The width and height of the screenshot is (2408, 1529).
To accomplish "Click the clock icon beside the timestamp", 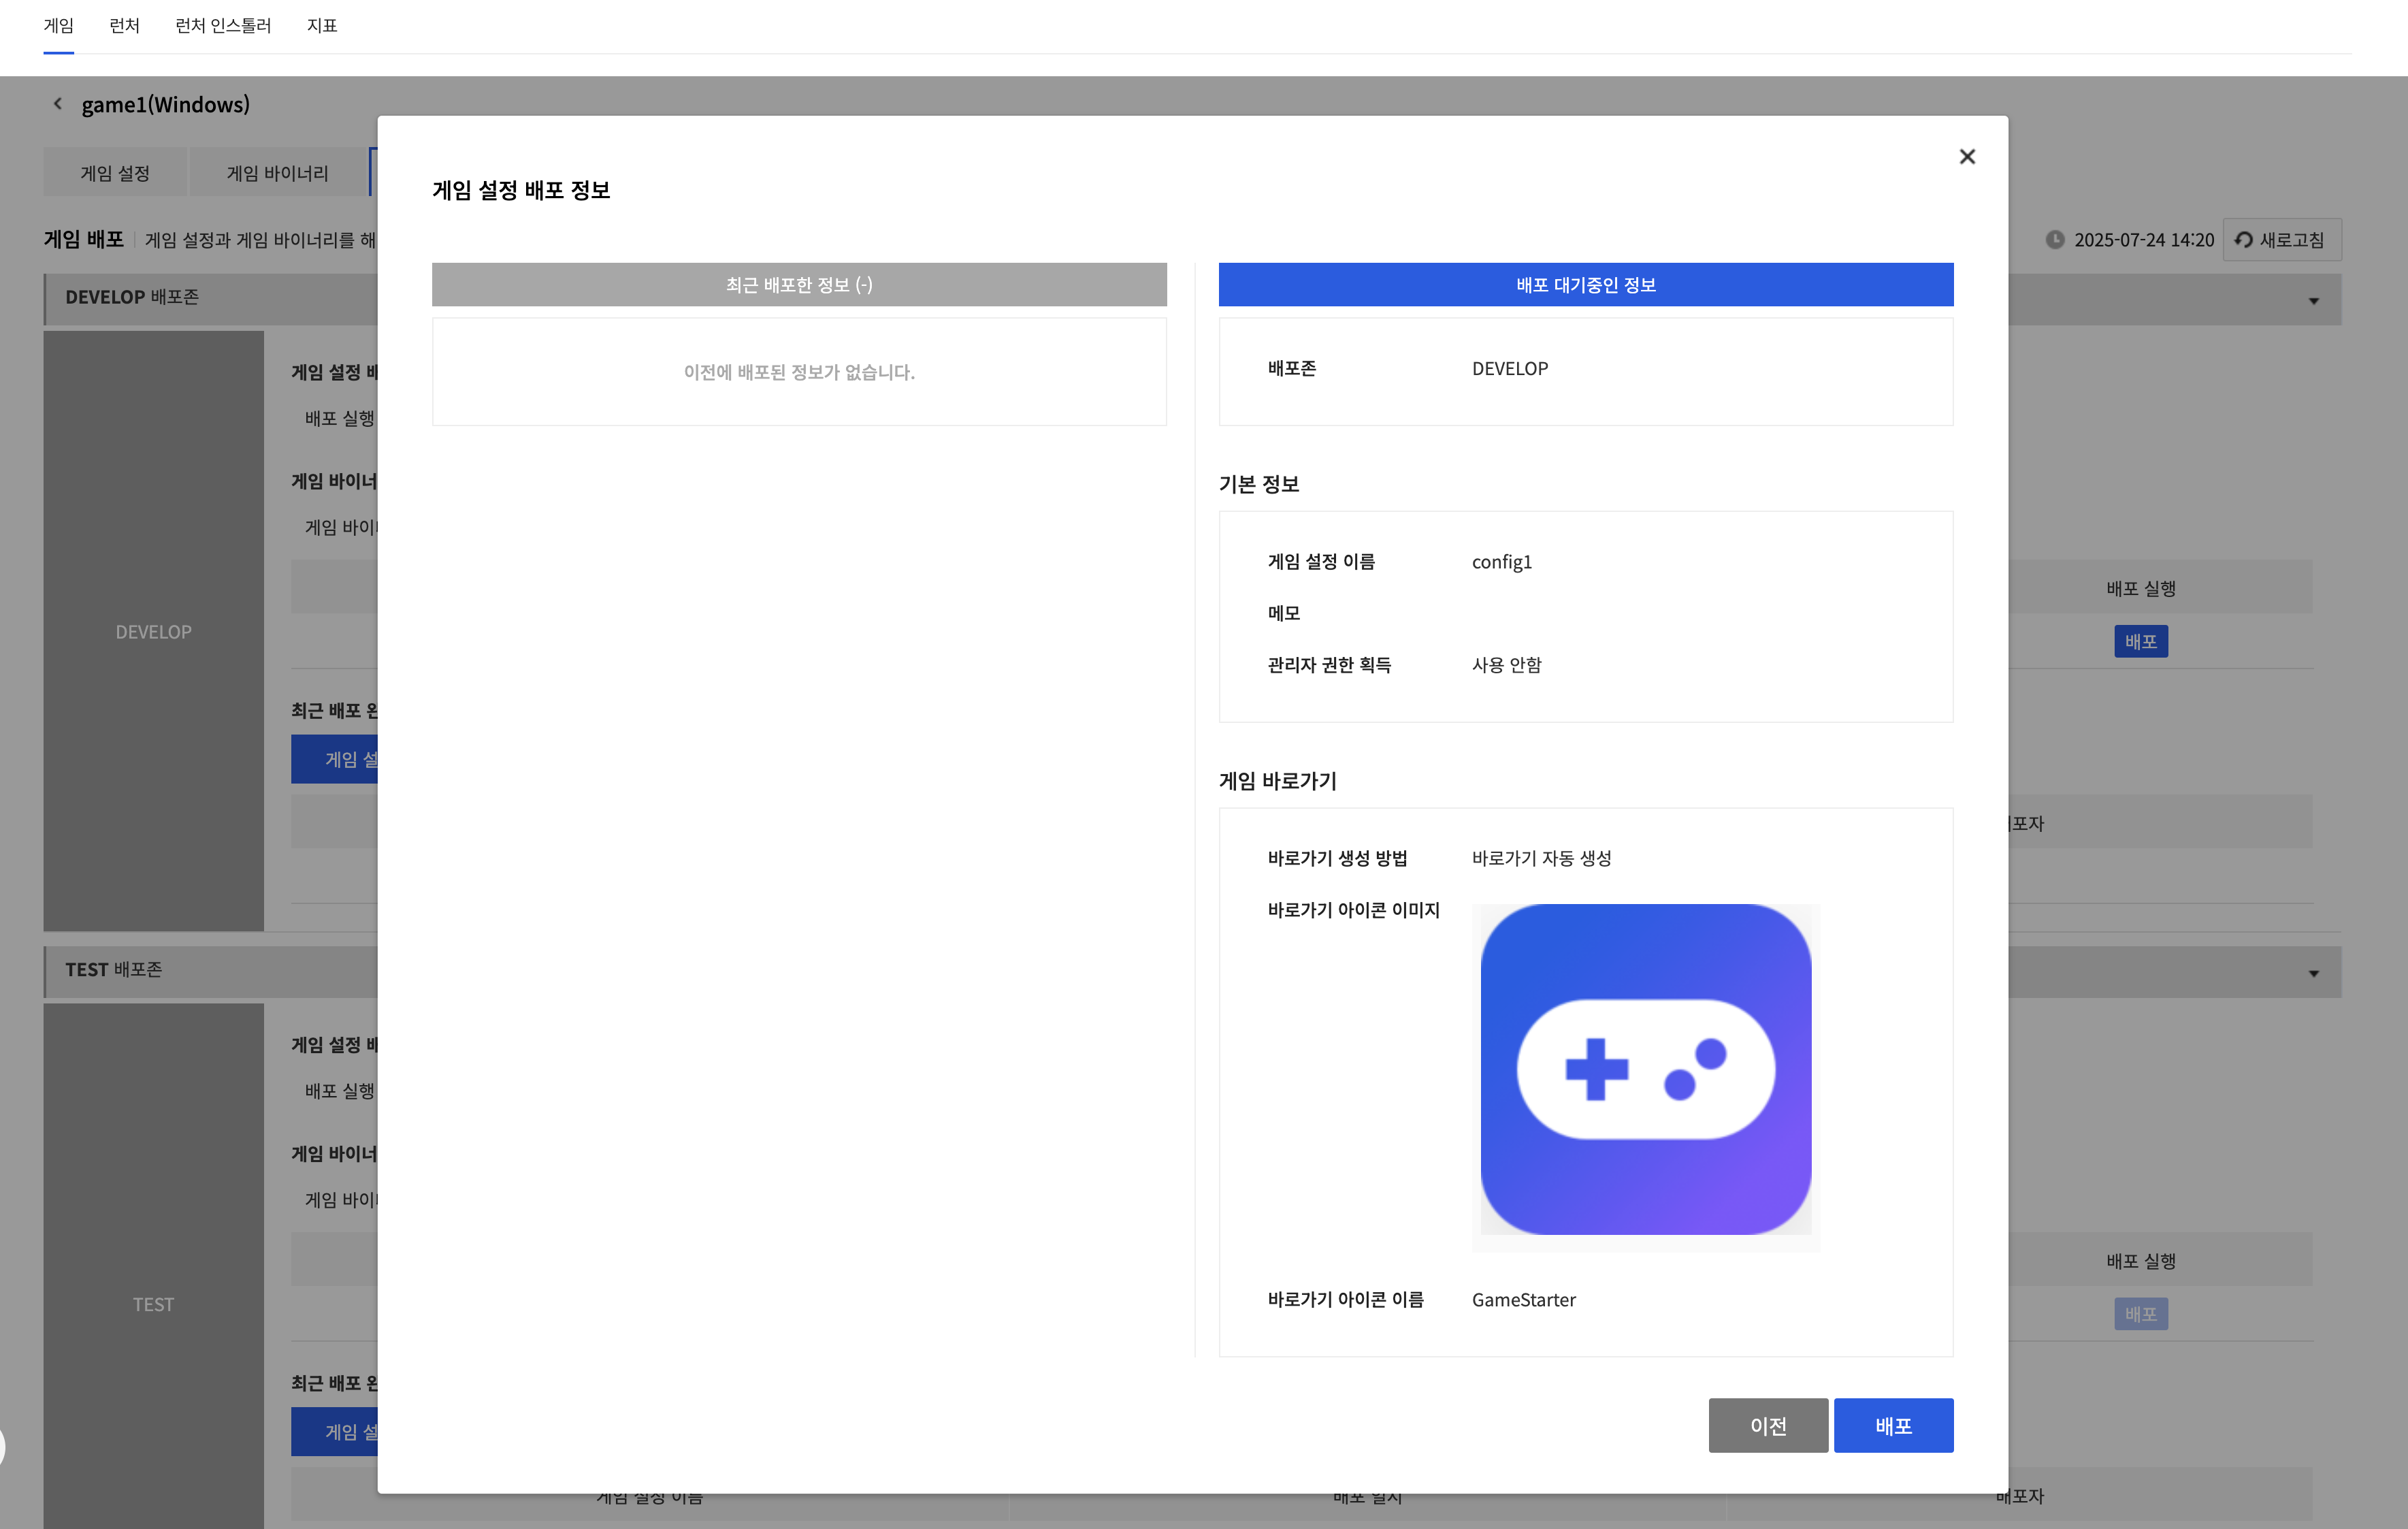I will (2054, 240).
